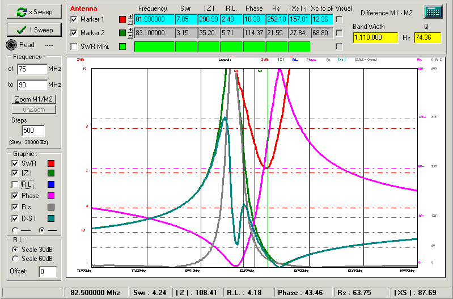Viewport: 453px width, 299px height.
Task: Click Marker 2 plus/minus stepper
Action: [x=130, y=33]
